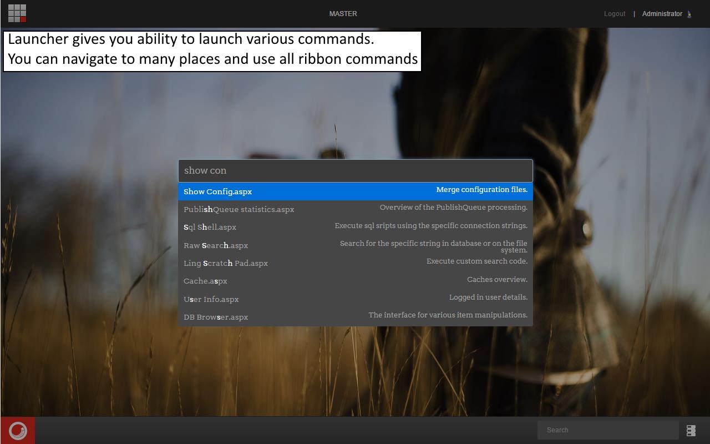Select Sql Shell.aspx entry
This screenshot has width=710, height=444.
[x=210, y=227]
